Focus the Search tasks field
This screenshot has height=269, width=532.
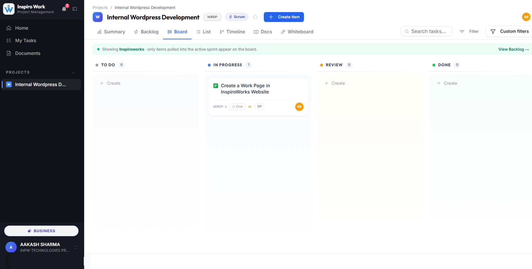tap(426, 31)
